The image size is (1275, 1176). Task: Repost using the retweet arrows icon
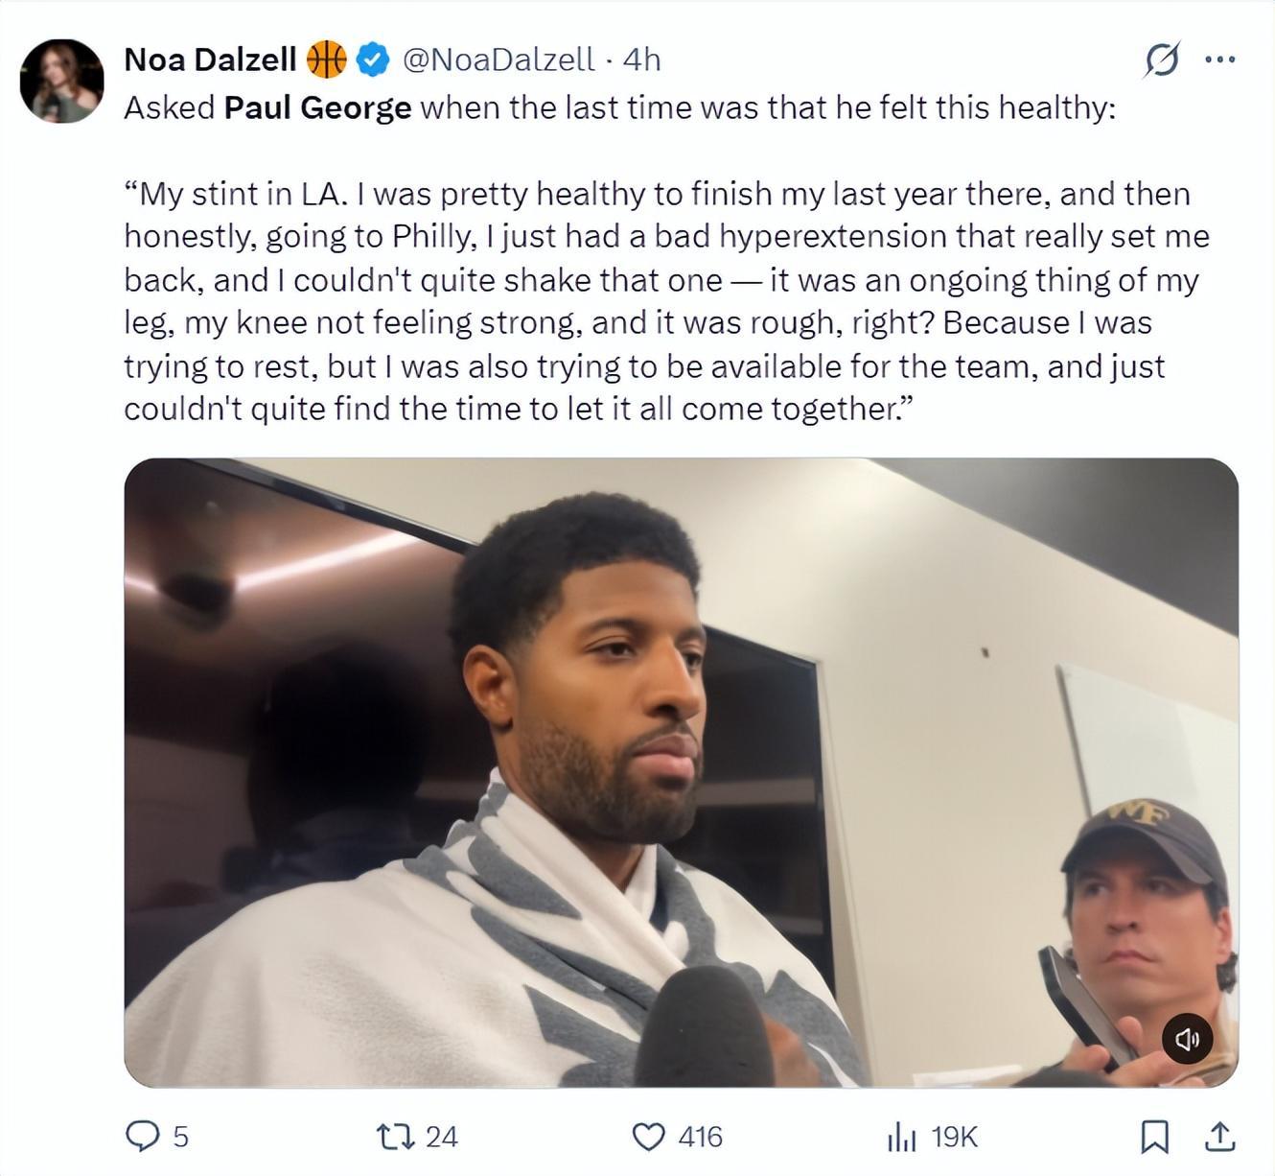pyautogui.click(x=395, y=1137)
